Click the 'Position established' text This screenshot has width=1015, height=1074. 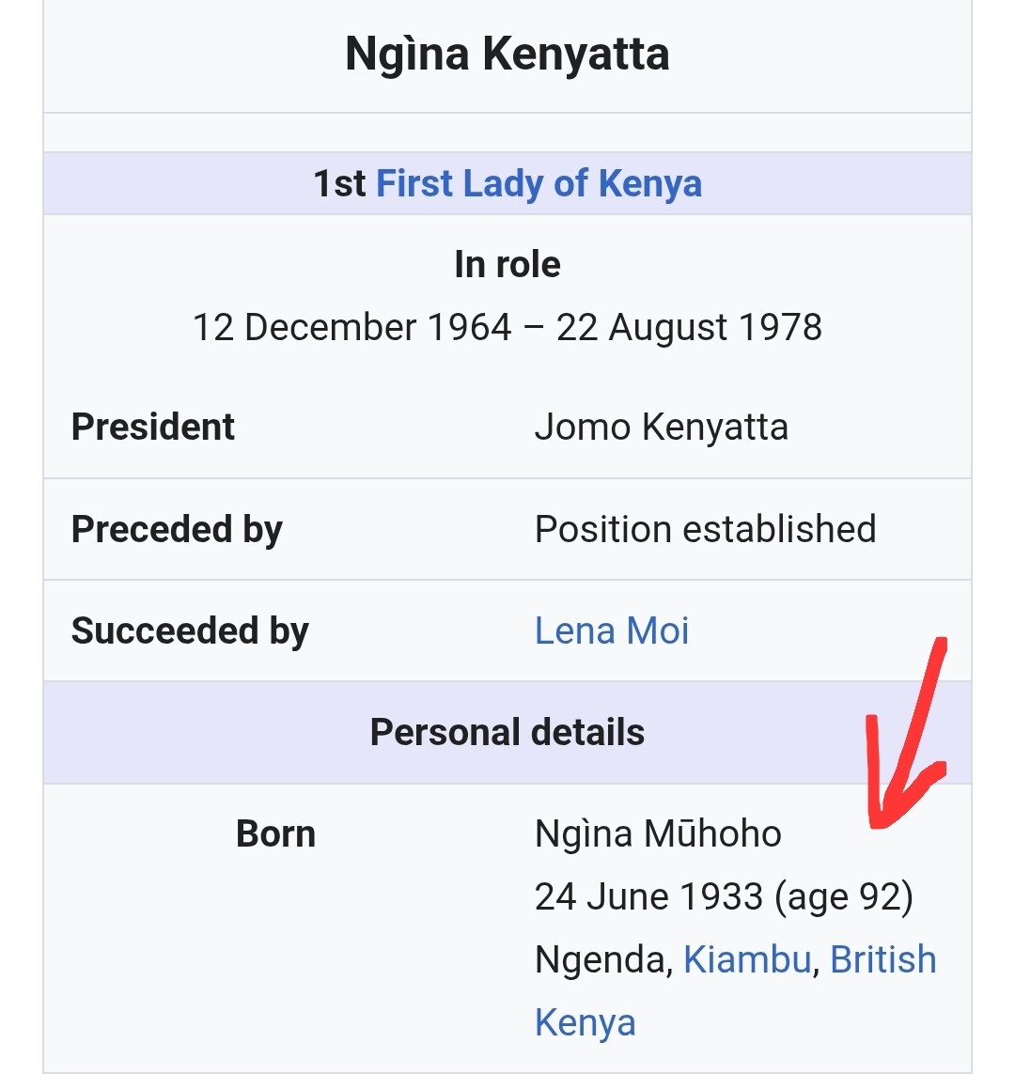click(705, 529)
